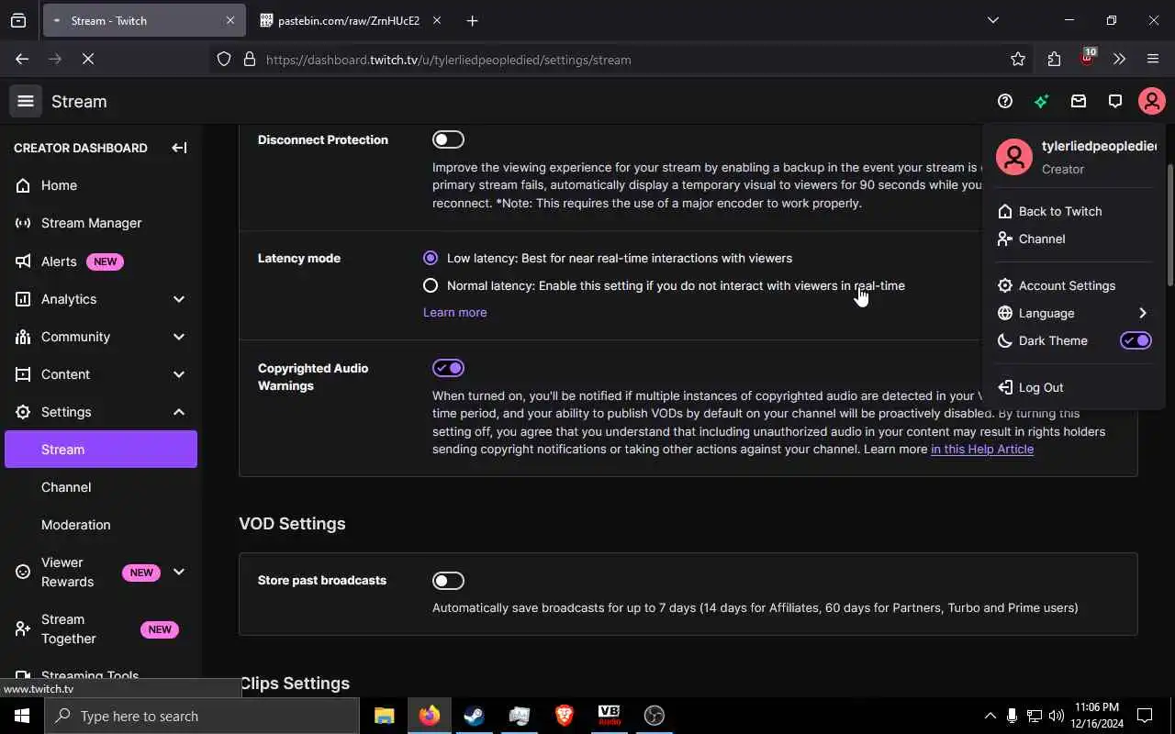Open File Explorer from the taskbar
1175x734 pixels.
point(384,716)
